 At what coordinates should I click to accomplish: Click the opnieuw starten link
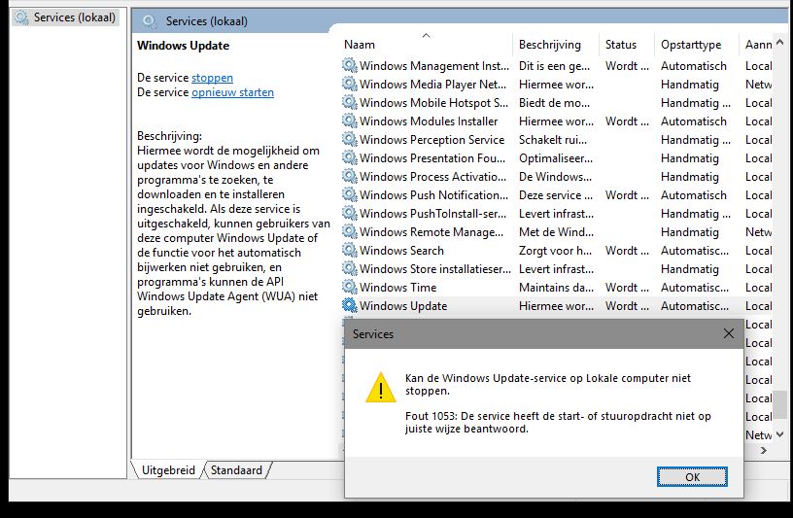232,92
